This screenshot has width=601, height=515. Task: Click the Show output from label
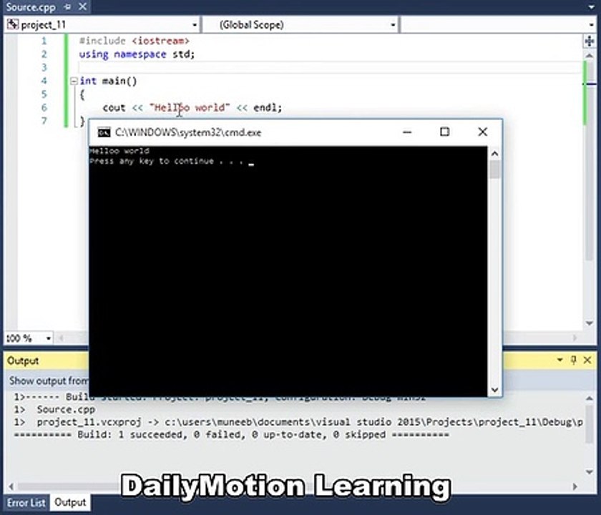tap(49, 381)
